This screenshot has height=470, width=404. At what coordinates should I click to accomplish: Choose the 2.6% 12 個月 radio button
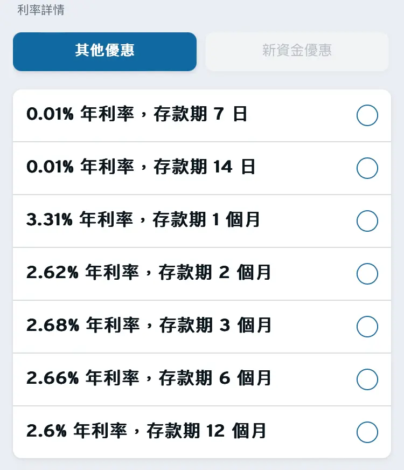[367, 432]
